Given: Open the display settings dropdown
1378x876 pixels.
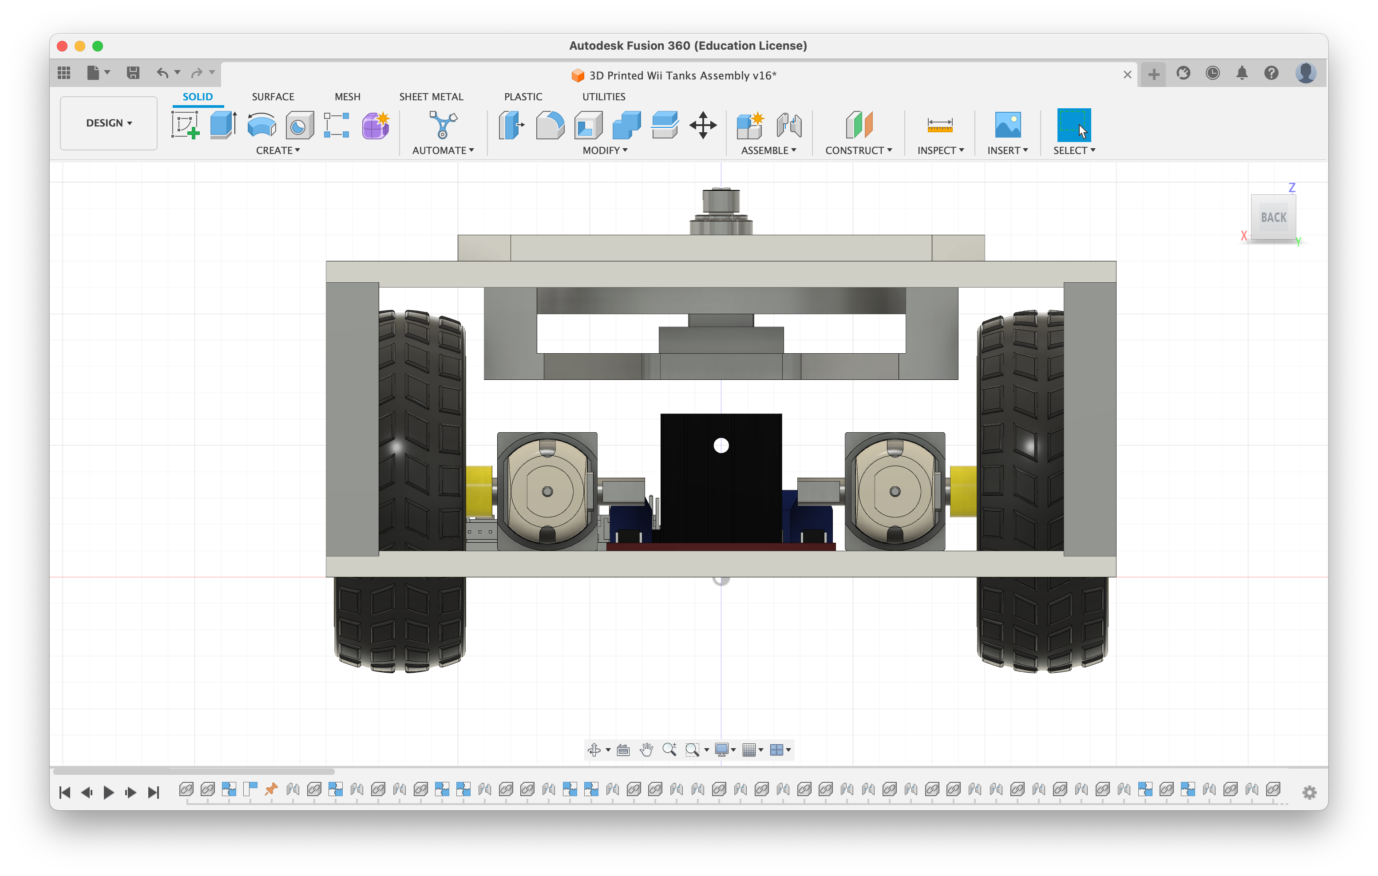Looking at the screenshot, I should pos(725,750).
